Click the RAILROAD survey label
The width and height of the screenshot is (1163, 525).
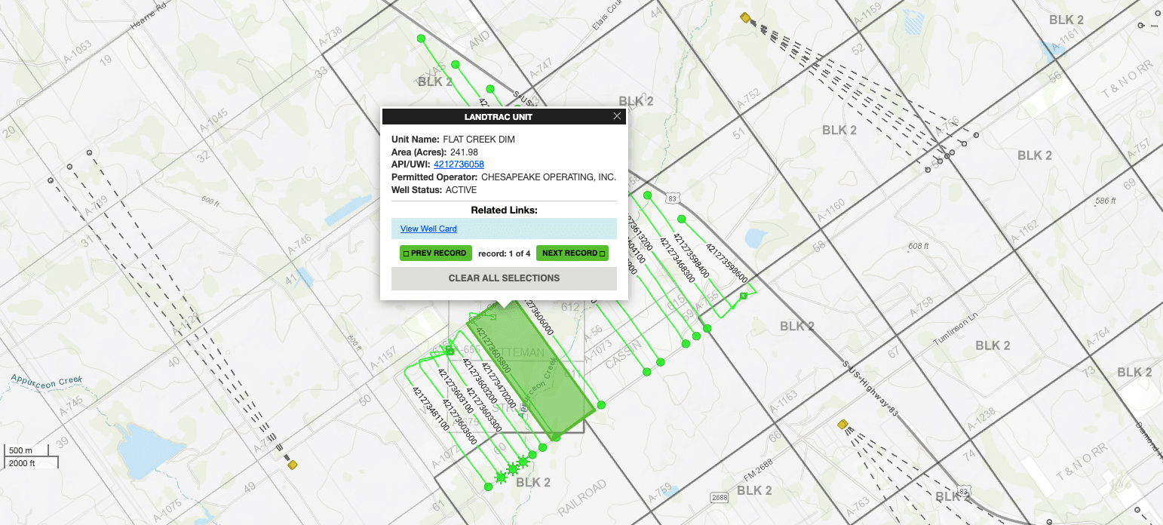(581, 497)
